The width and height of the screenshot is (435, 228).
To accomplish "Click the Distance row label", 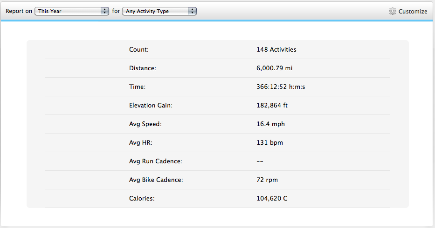I will (143, 68).
